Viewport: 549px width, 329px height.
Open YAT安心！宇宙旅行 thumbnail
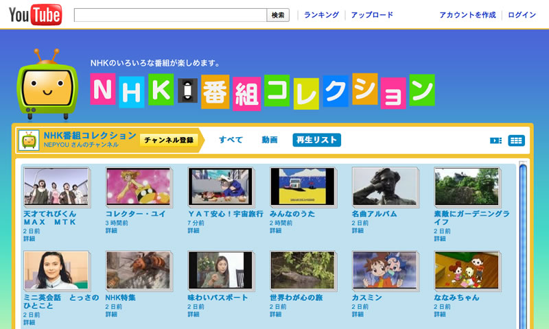coord(220,186)
